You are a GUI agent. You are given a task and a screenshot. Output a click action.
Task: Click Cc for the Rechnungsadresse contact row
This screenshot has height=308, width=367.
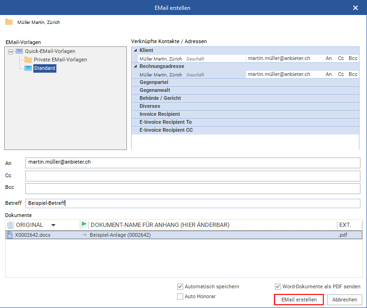pyautogui.click(x=341, y=74)
